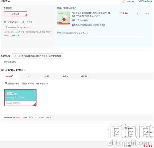Enable the ¥2.50 return shipping insurance checkbox
Screen dimensions: 154x148
point(6,27)
